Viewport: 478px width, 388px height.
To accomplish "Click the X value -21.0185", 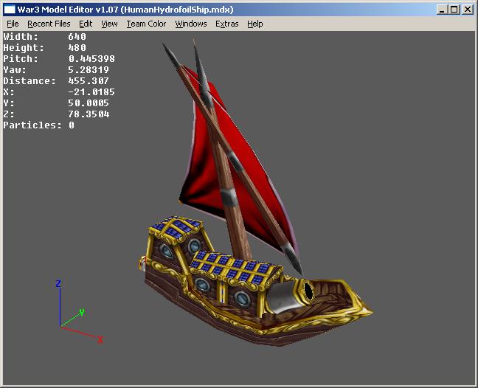I will coord(91,91).
